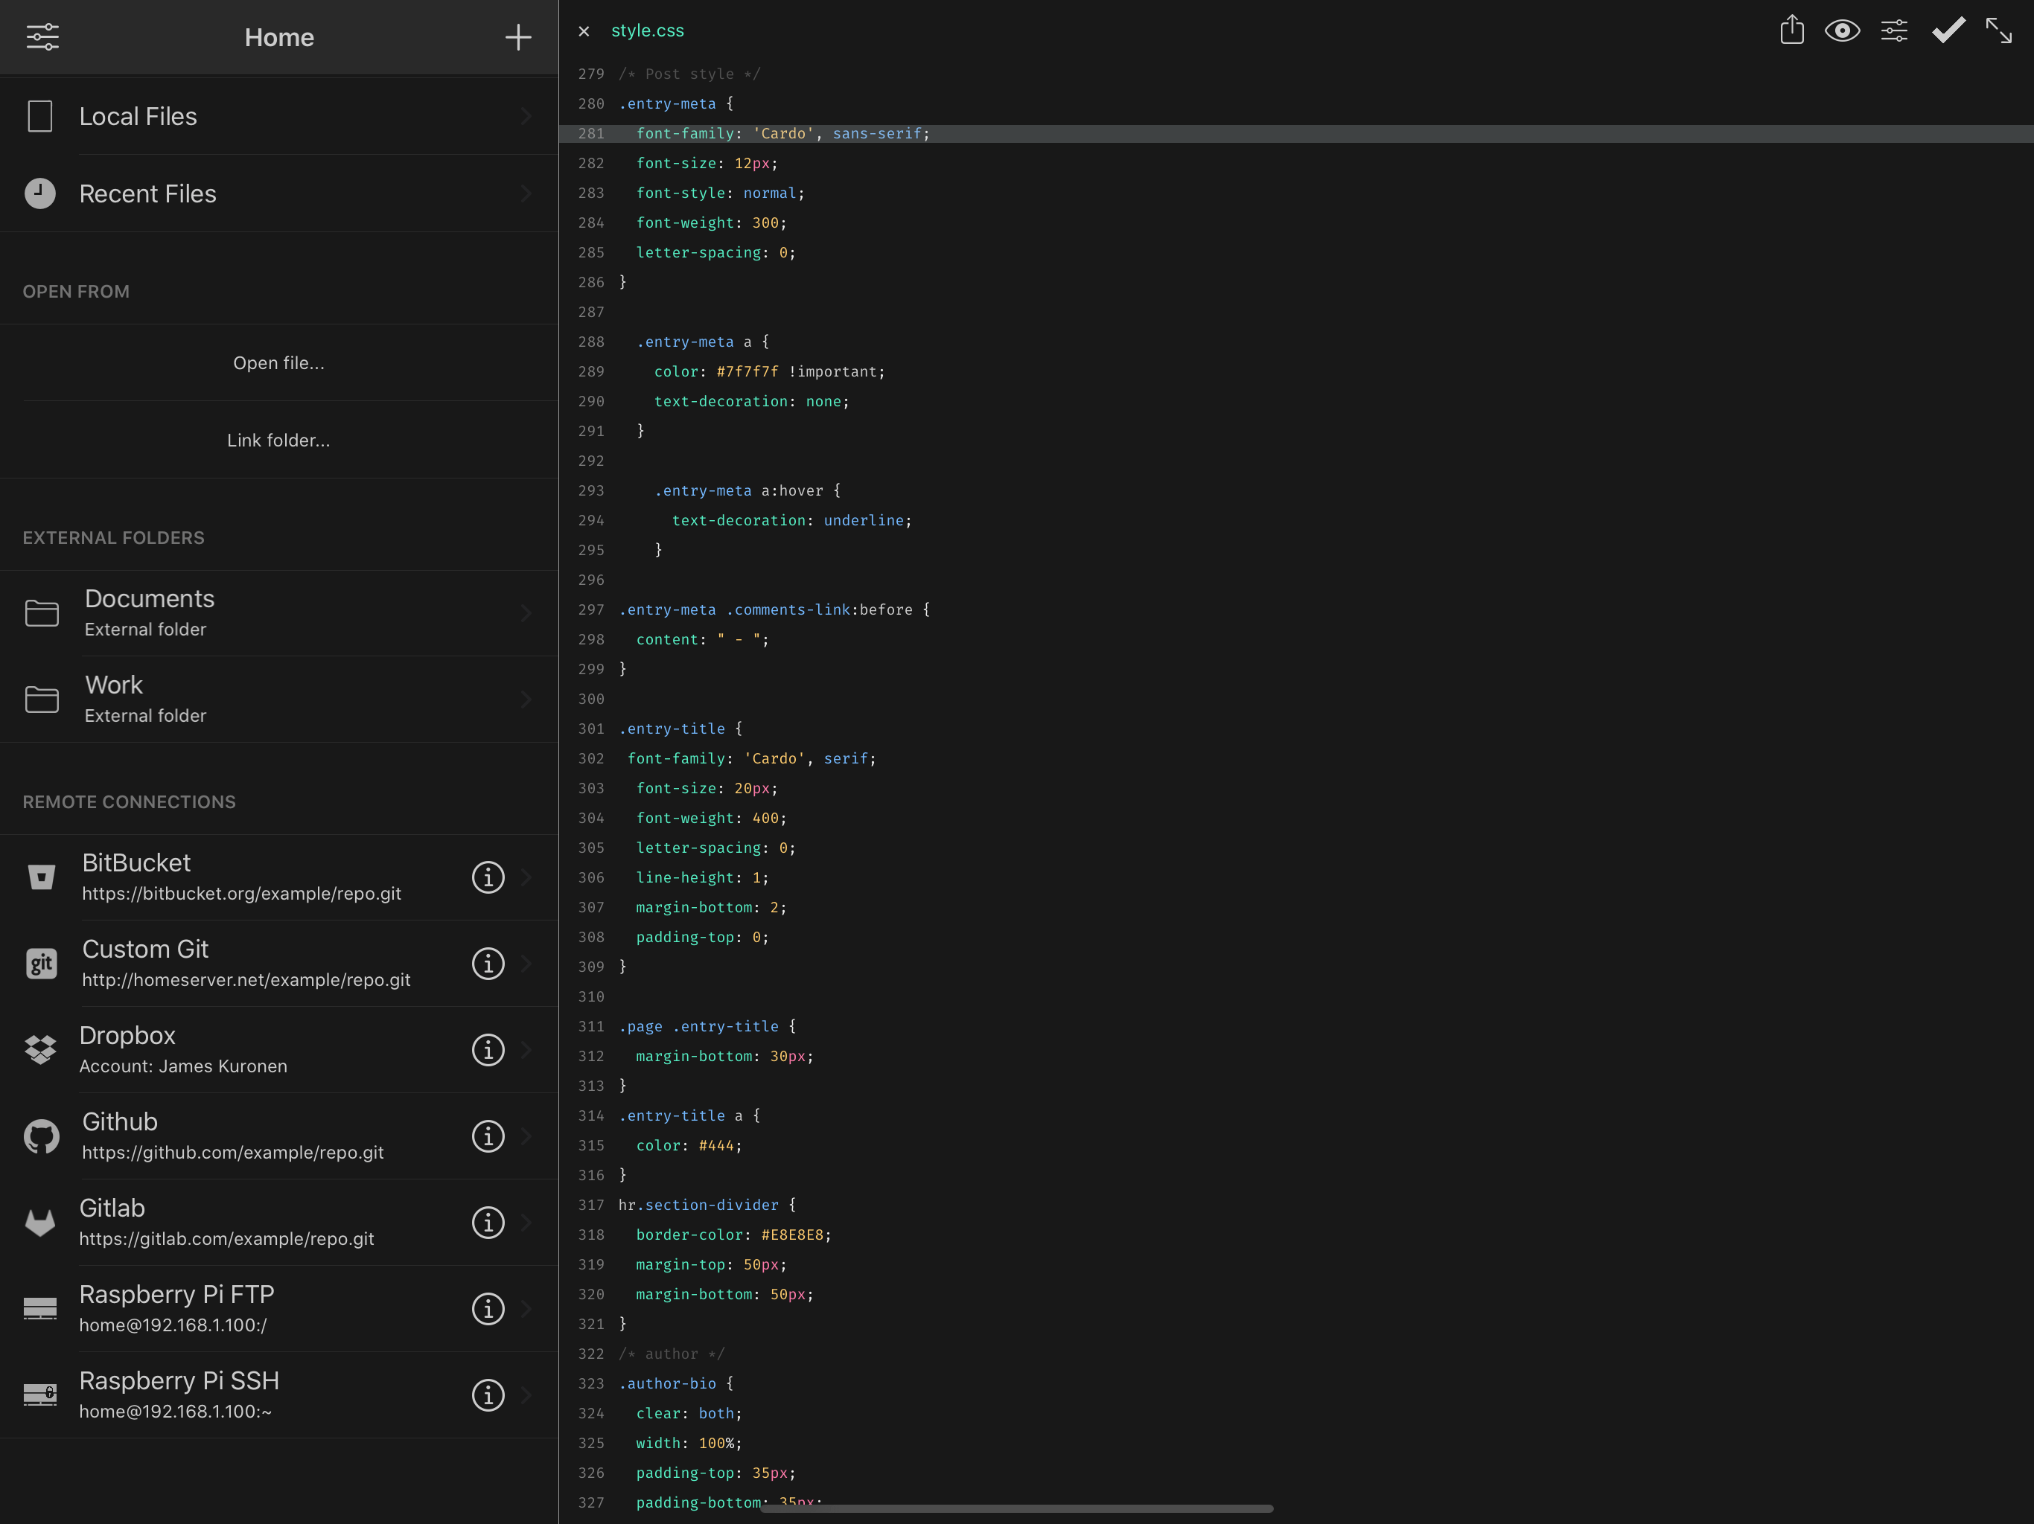2034x1524 pixels.
Task: Switch to style.css tab
Action: coord(647,31)
